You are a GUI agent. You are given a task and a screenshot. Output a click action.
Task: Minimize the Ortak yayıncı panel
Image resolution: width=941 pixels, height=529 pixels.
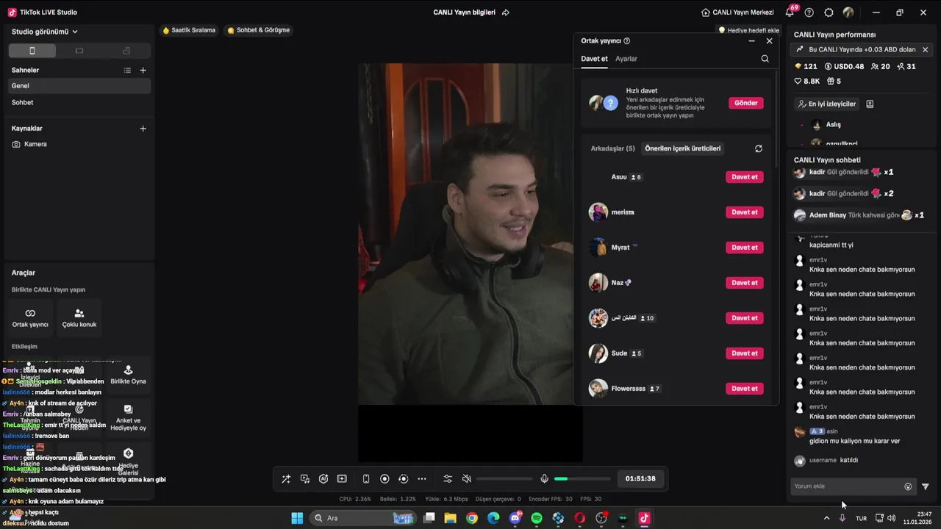click(751, 41)
